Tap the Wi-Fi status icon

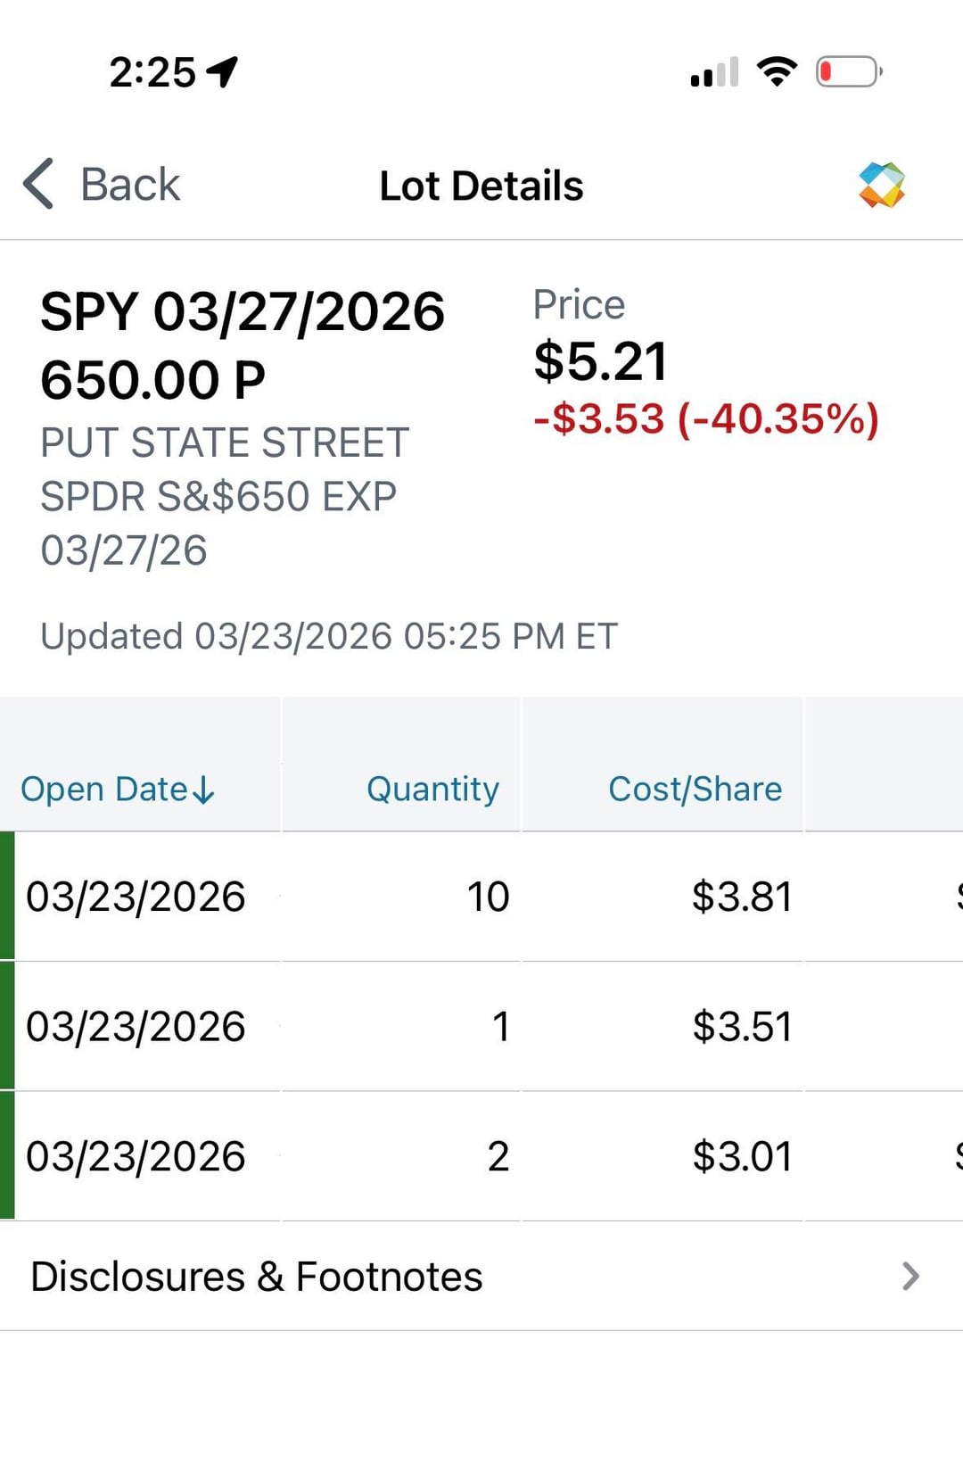777,71
